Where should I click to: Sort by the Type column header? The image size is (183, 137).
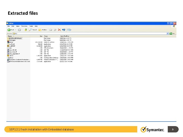pos(51,36)
